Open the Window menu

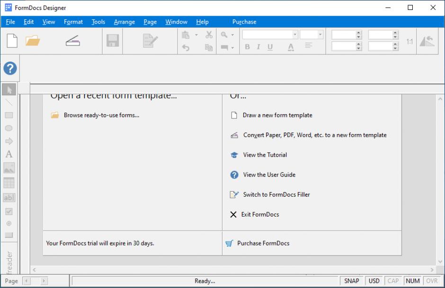point(176,22)
